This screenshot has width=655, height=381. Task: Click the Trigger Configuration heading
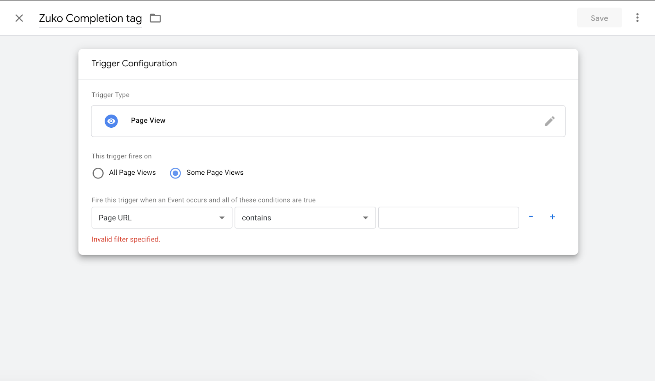click(x=134, y=63)
